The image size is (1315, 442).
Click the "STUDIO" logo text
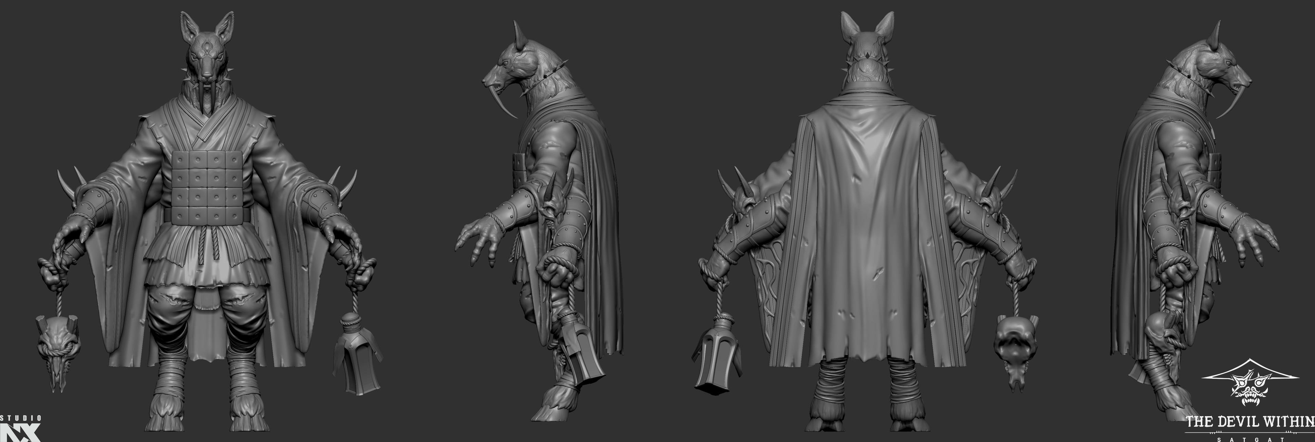[21, 418]
